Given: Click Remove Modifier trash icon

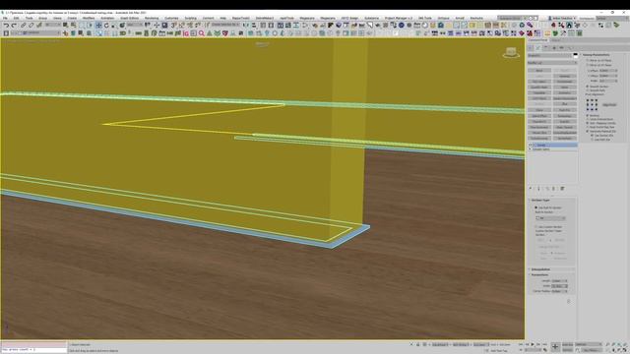Looking at the screenshot, I should click(x=553, y=188).
